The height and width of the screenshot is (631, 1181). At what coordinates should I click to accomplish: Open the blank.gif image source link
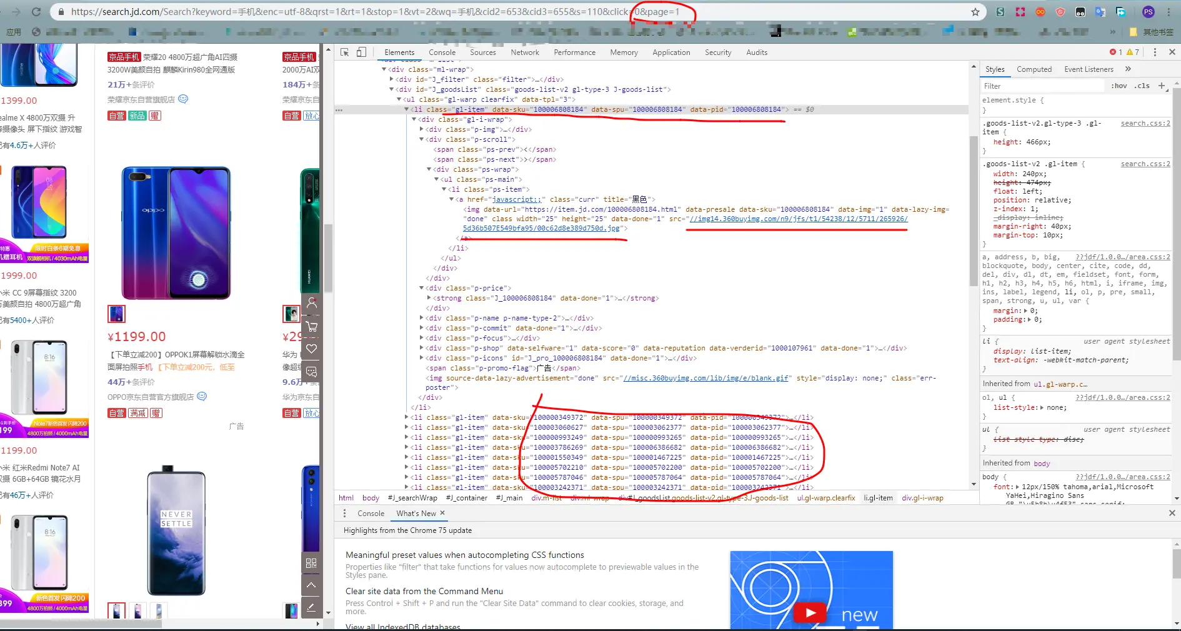click(705, 378)
